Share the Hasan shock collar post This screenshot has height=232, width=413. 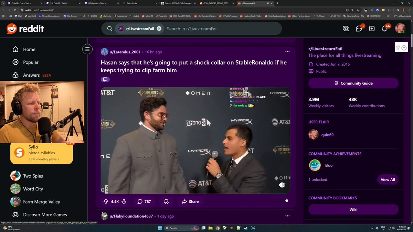coord(190,201)
